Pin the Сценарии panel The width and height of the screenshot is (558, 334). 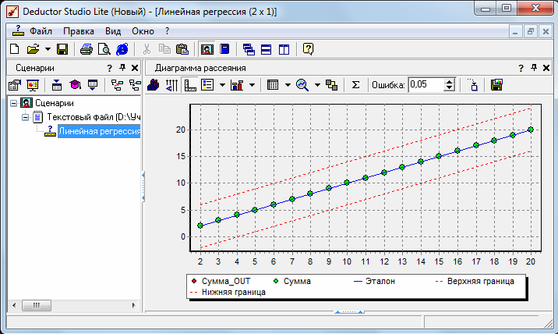pyautogui.click(x=122, y=67)
